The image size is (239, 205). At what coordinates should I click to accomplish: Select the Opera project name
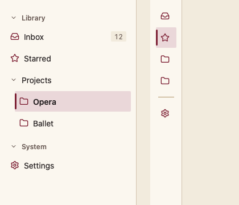(44, 102)
